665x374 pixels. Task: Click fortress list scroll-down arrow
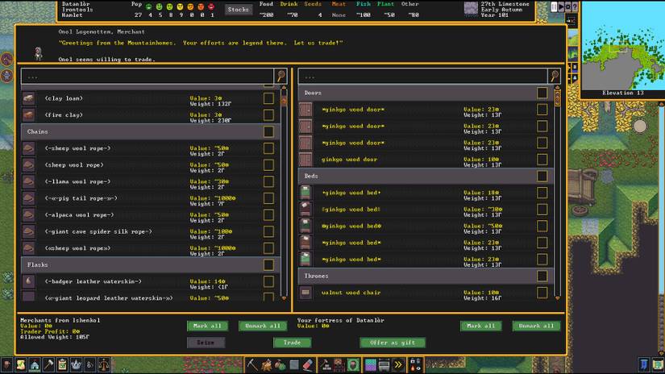[x=557, y=298]
